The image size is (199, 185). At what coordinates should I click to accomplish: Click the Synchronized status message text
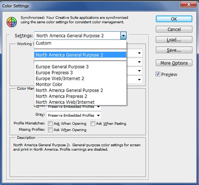[74, 20]
